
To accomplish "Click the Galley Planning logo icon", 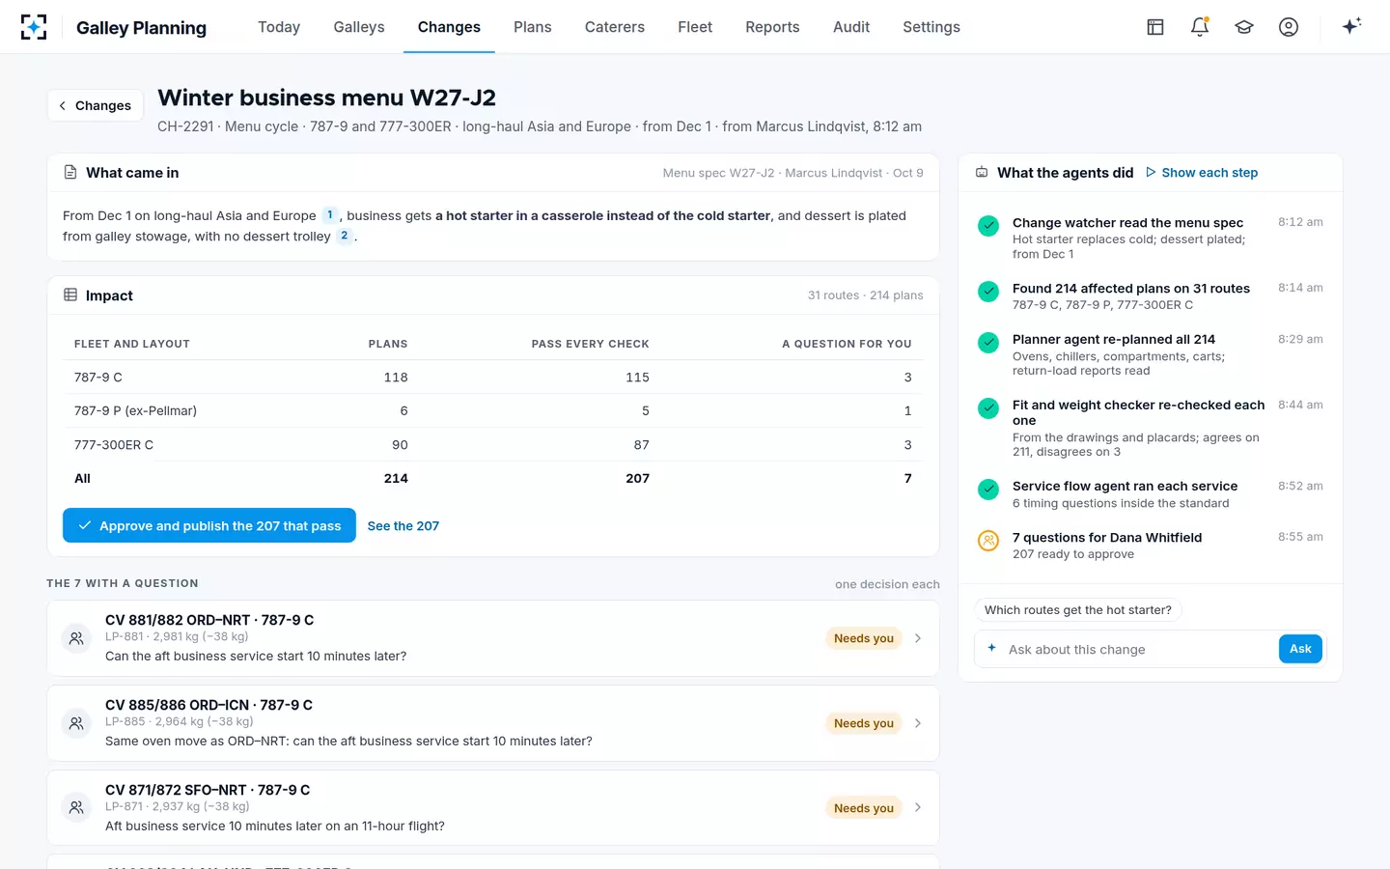I will [34, 27].
